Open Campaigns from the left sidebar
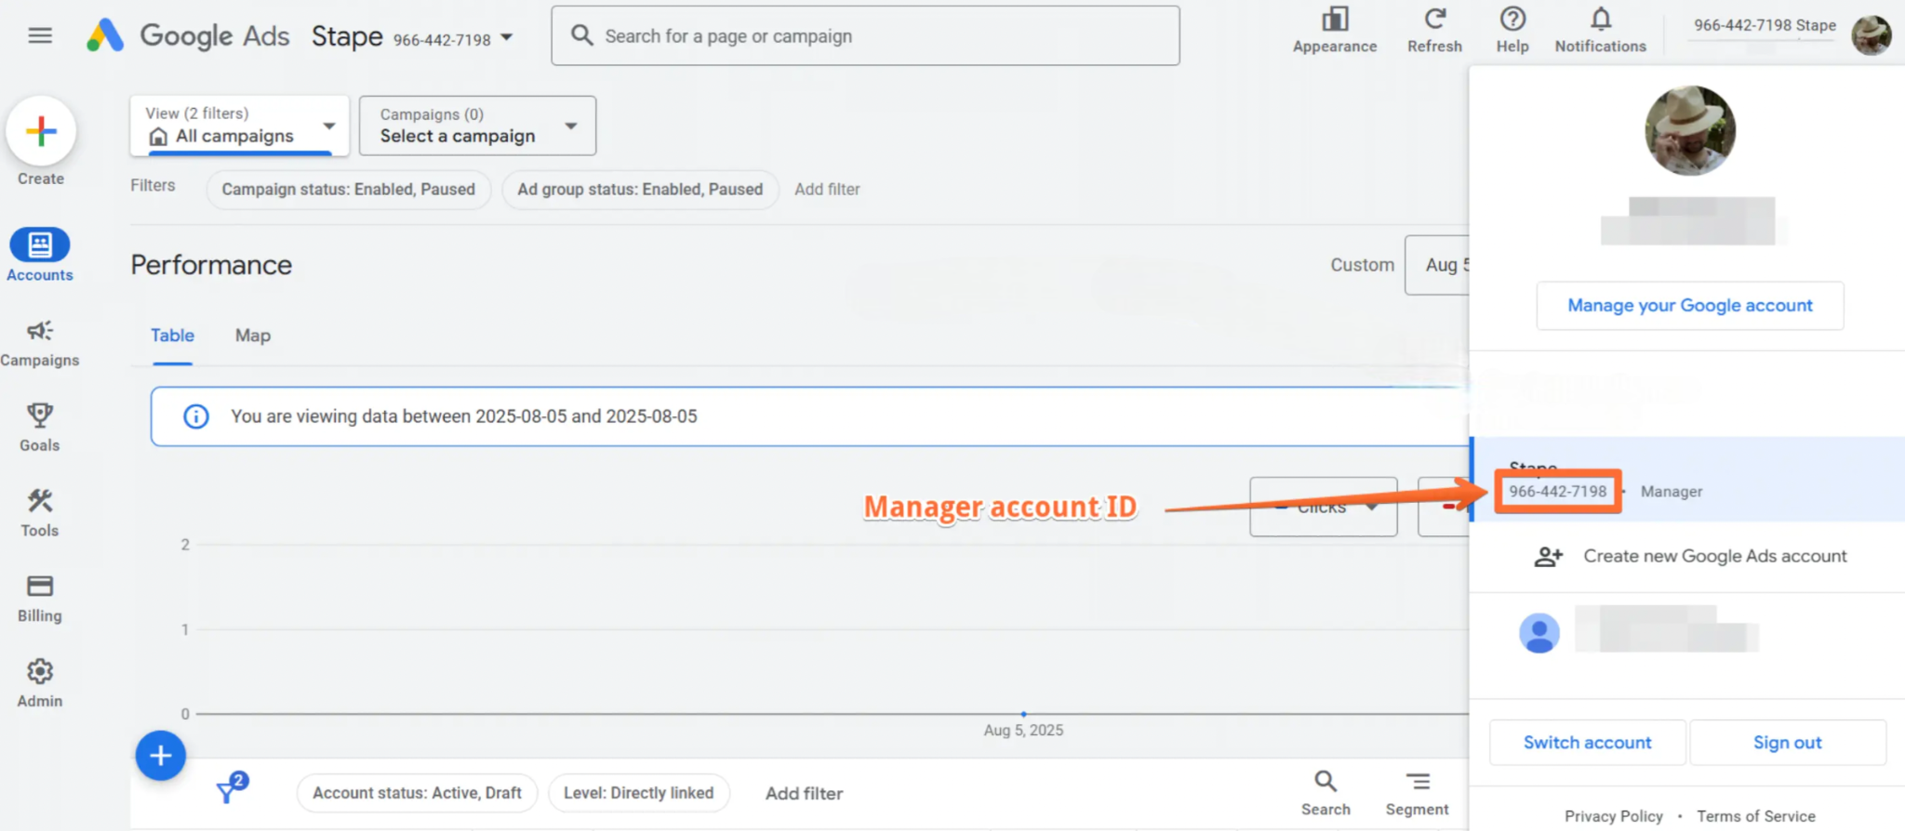This screenshot has height=831, width=1905. point(40,343)
